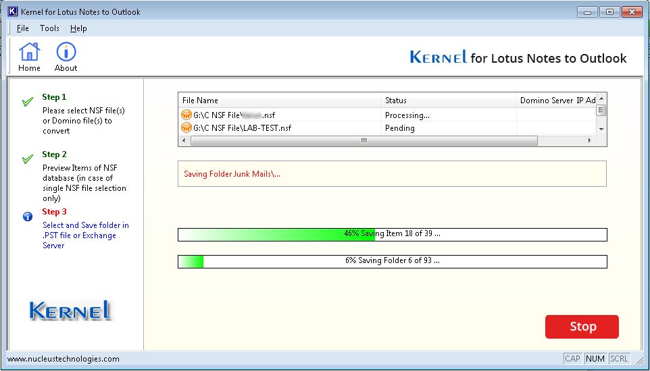650x371 pixels.
Task: Maximize the Kernel window
Action: tap(609, 12)
